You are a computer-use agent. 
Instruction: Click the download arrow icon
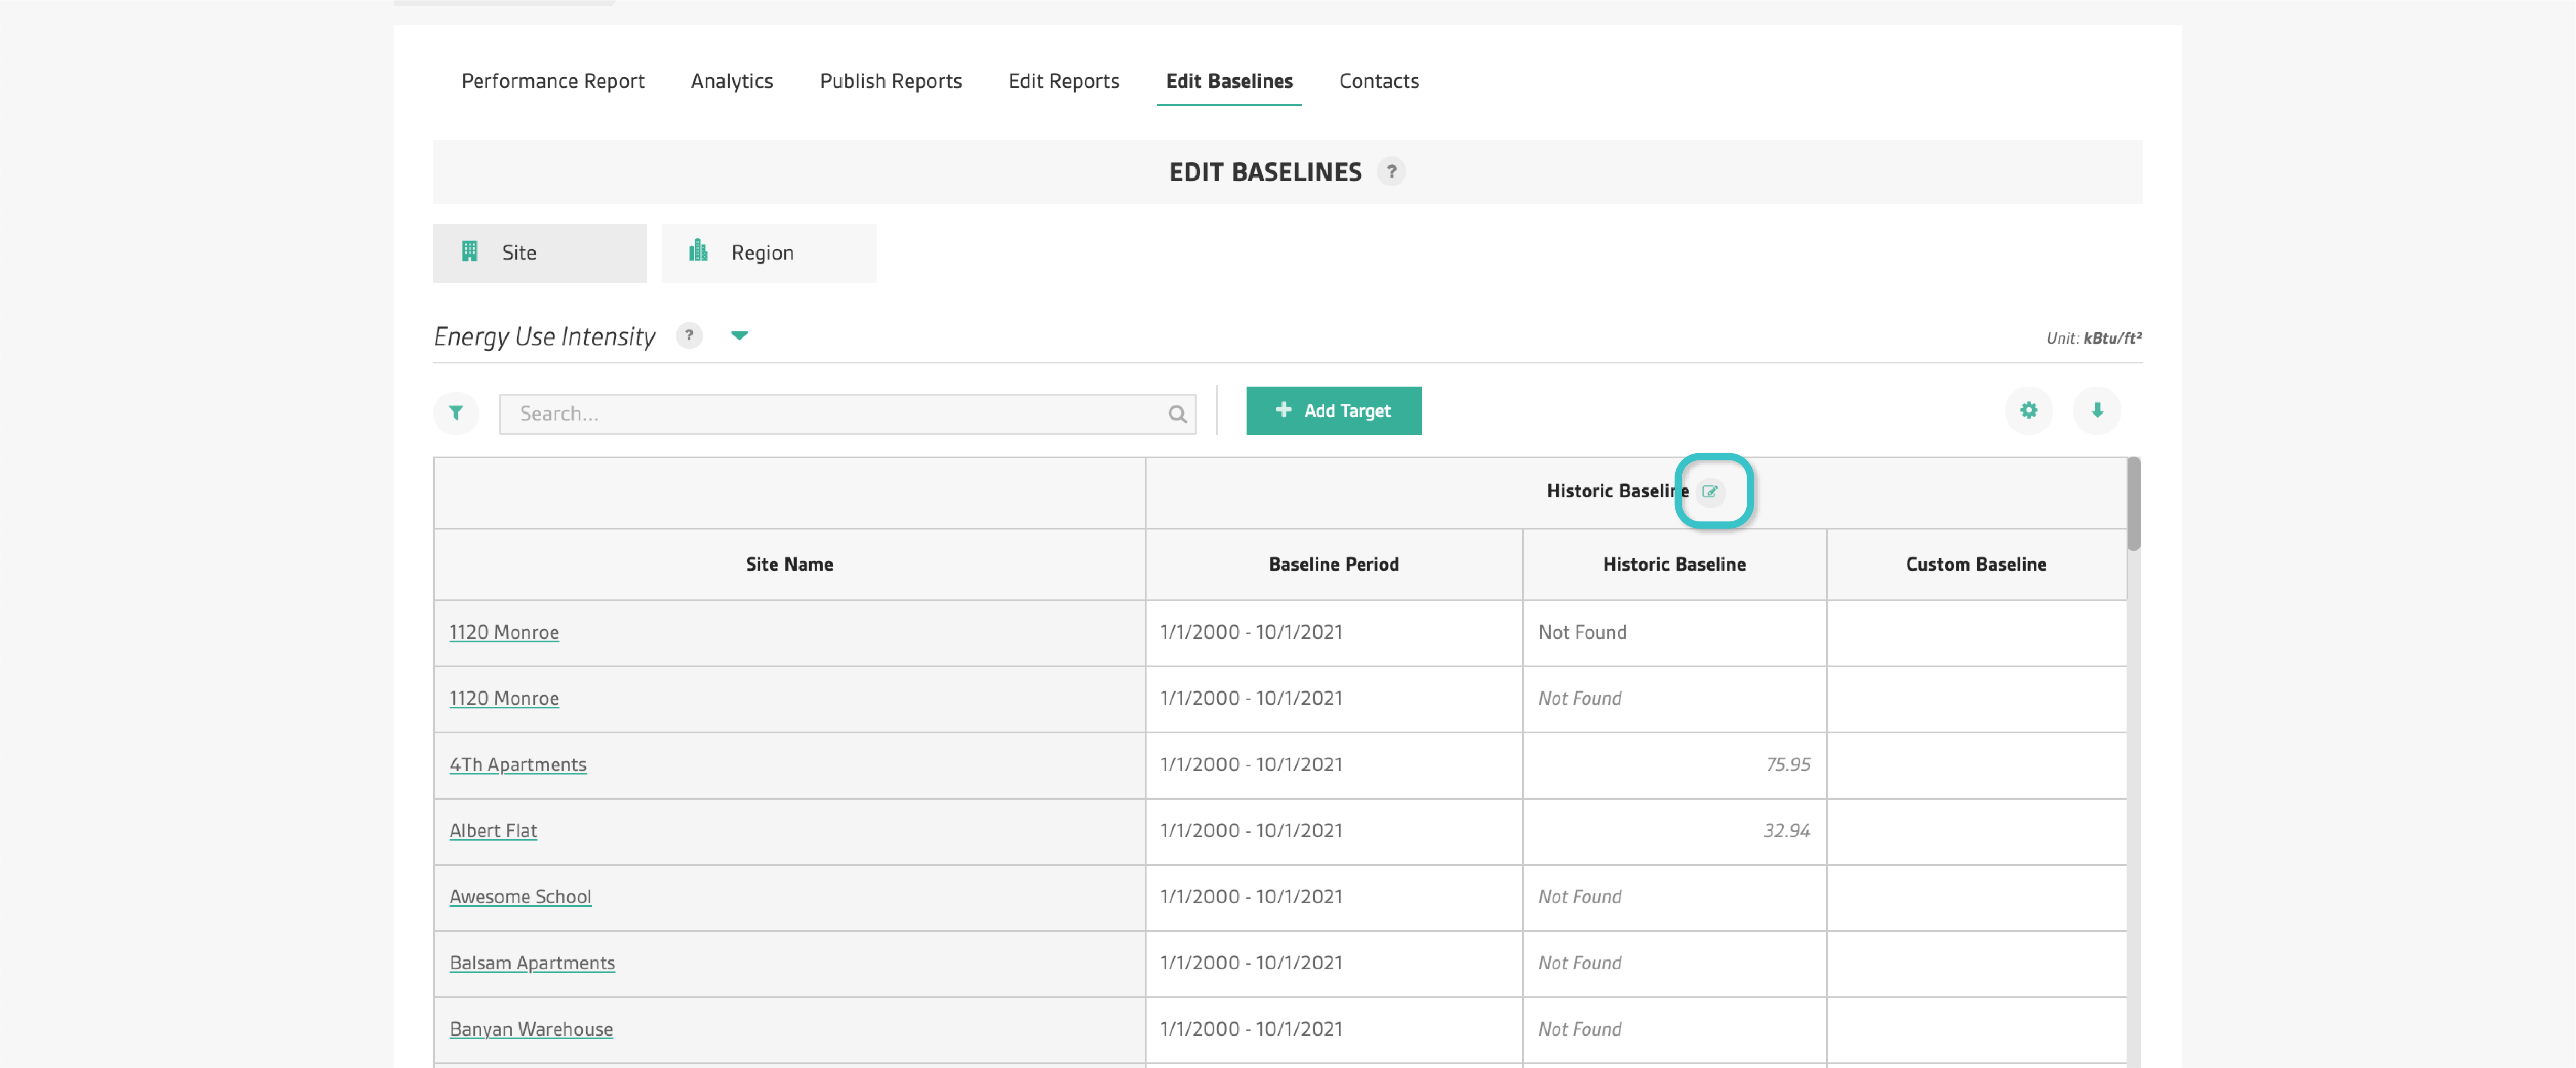pyautogui.click(x=2097, y=410)
